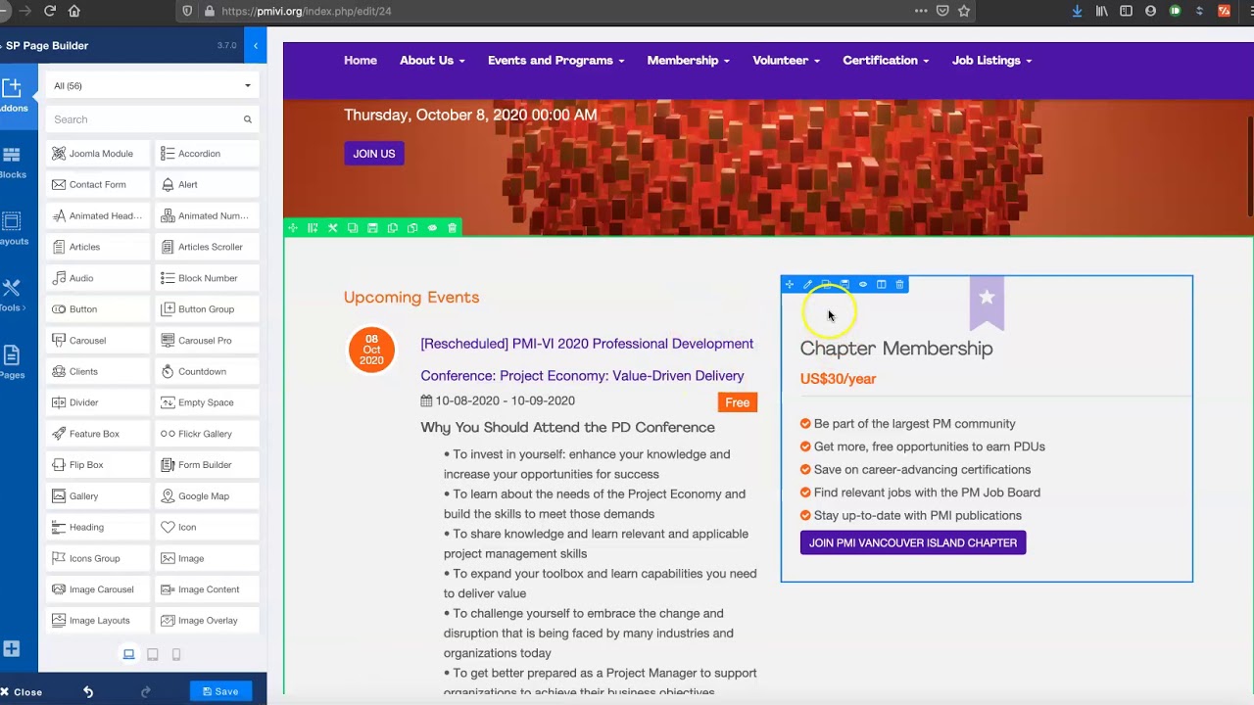1254x705 pixels.
Task: Go to the Home menu item
Action: tap(361, 61)
